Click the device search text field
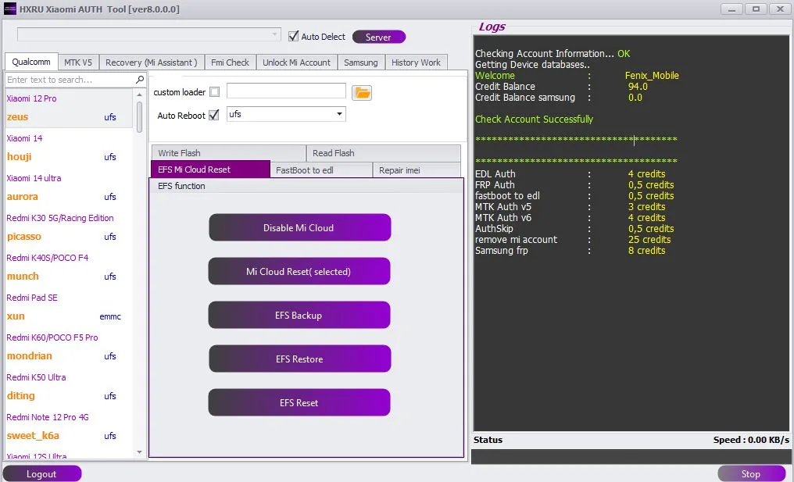Image resolution: width=794 pixels, height=482 pixels. (x=70, y=80)
